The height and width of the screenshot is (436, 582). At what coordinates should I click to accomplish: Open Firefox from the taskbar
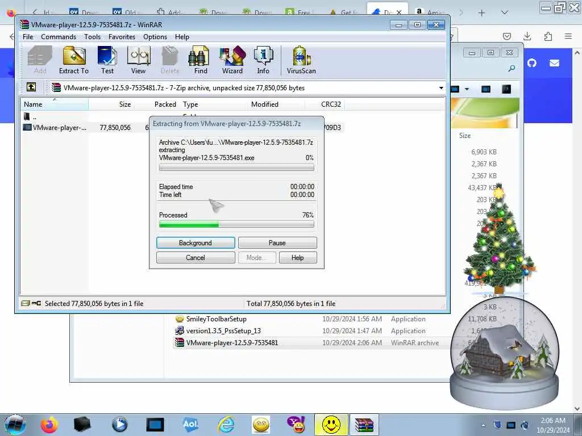tap(49, 425)
